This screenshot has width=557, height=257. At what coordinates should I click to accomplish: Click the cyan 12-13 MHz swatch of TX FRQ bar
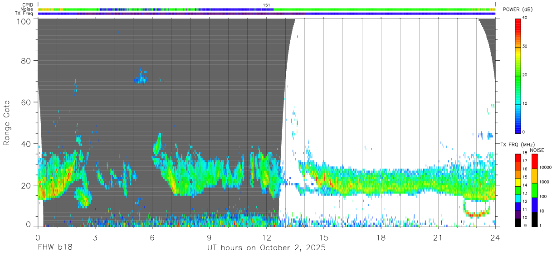[518, 198]
